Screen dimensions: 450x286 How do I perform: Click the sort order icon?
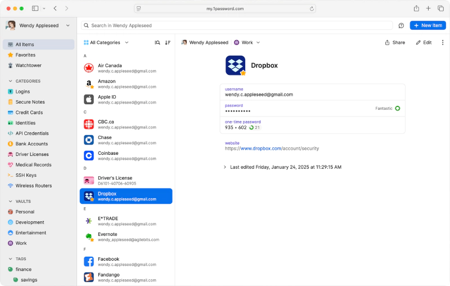point(168,42)
